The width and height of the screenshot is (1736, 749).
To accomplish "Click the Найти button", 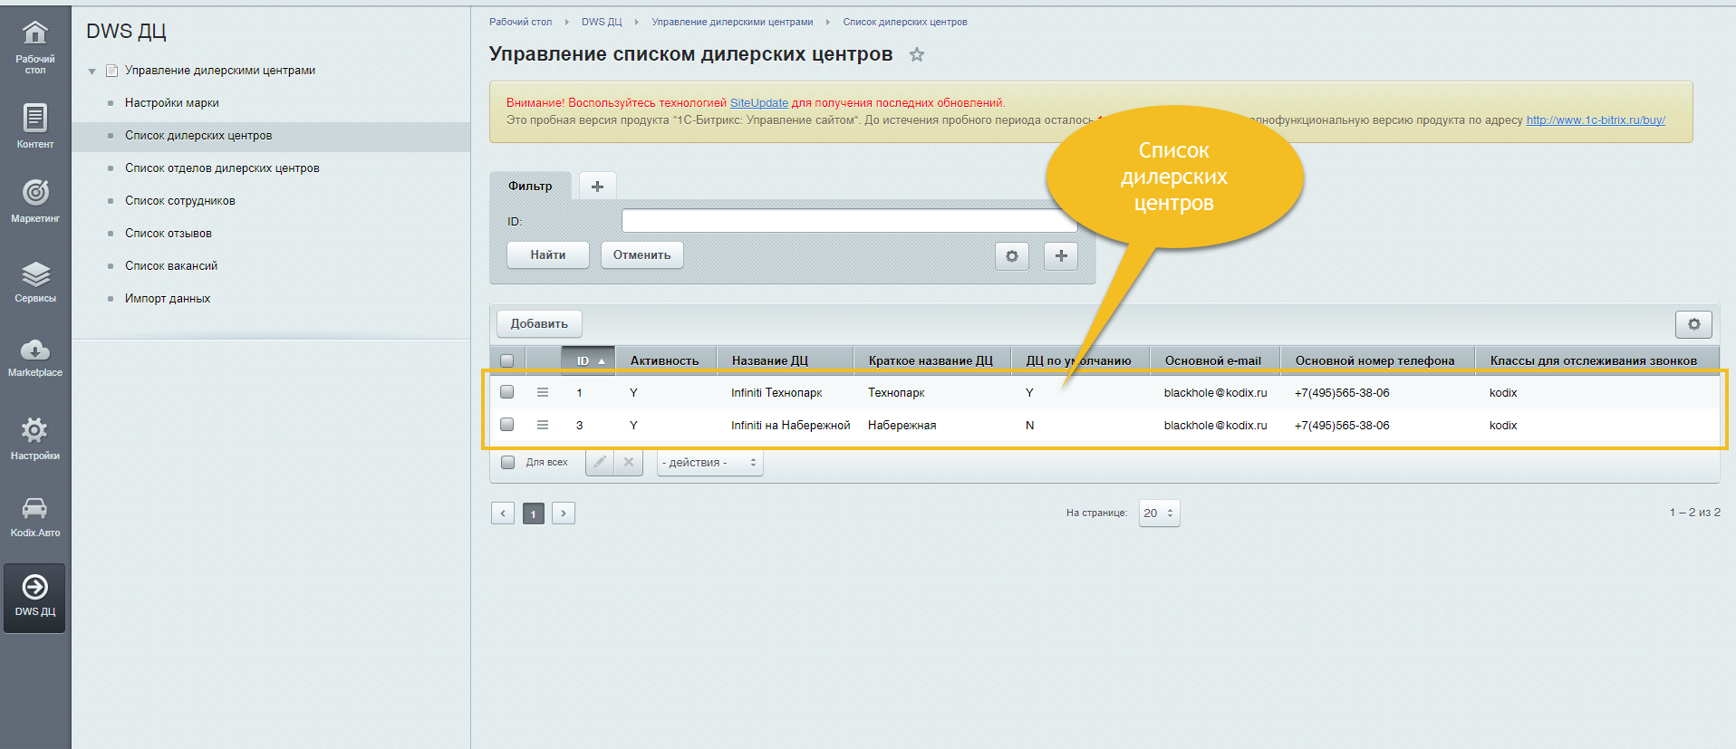I will pos(548,255).
